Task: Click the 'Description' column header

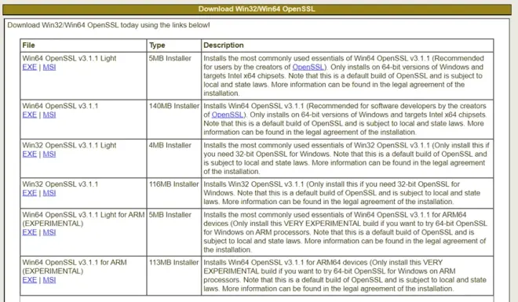Action: click(347, 45)
